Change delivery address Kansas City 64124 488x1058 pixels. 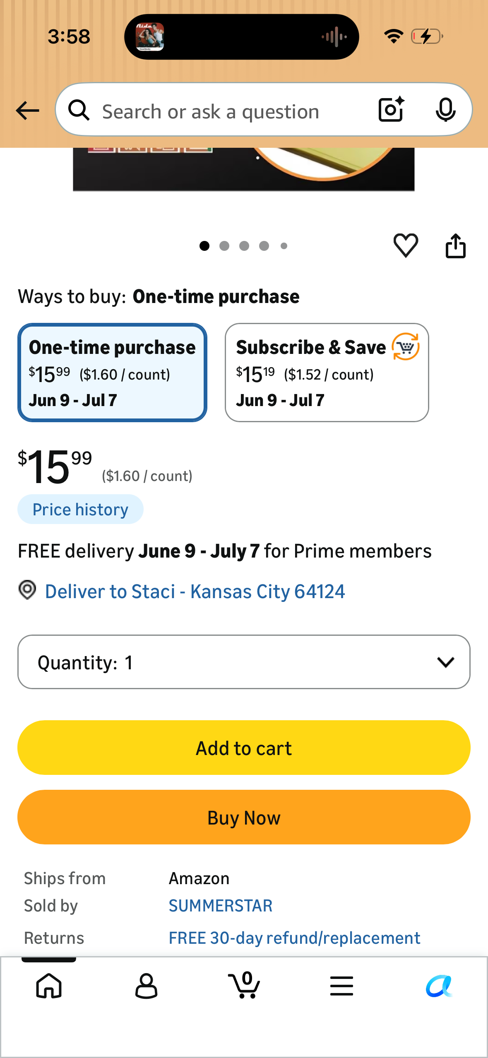(x=195, y=591)
